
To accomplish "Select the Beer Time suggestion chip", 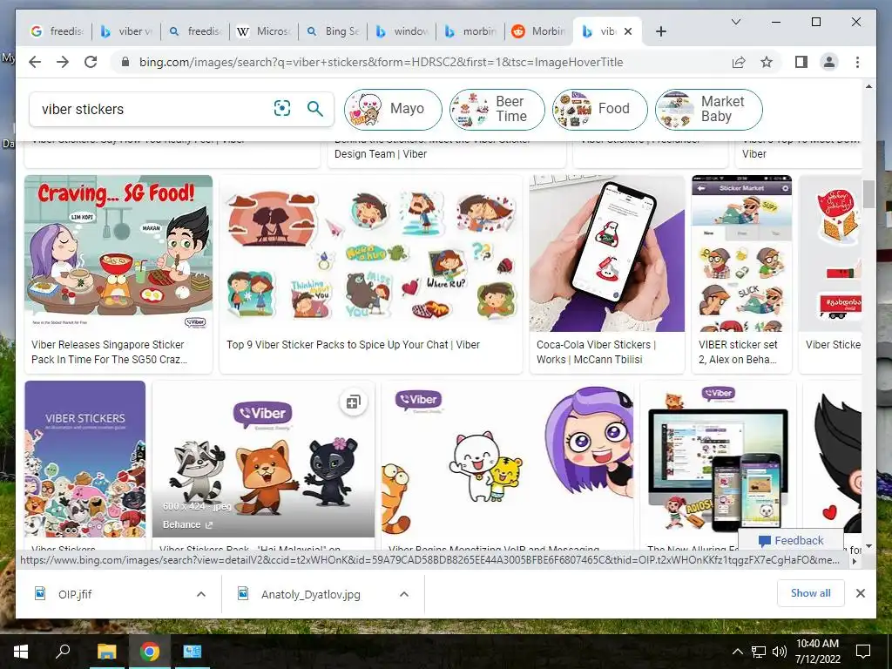I will click(497, 109).
